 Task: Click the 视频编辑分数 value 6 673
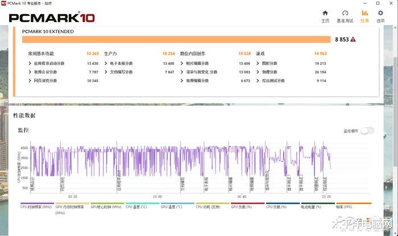(x=246, y=81)
